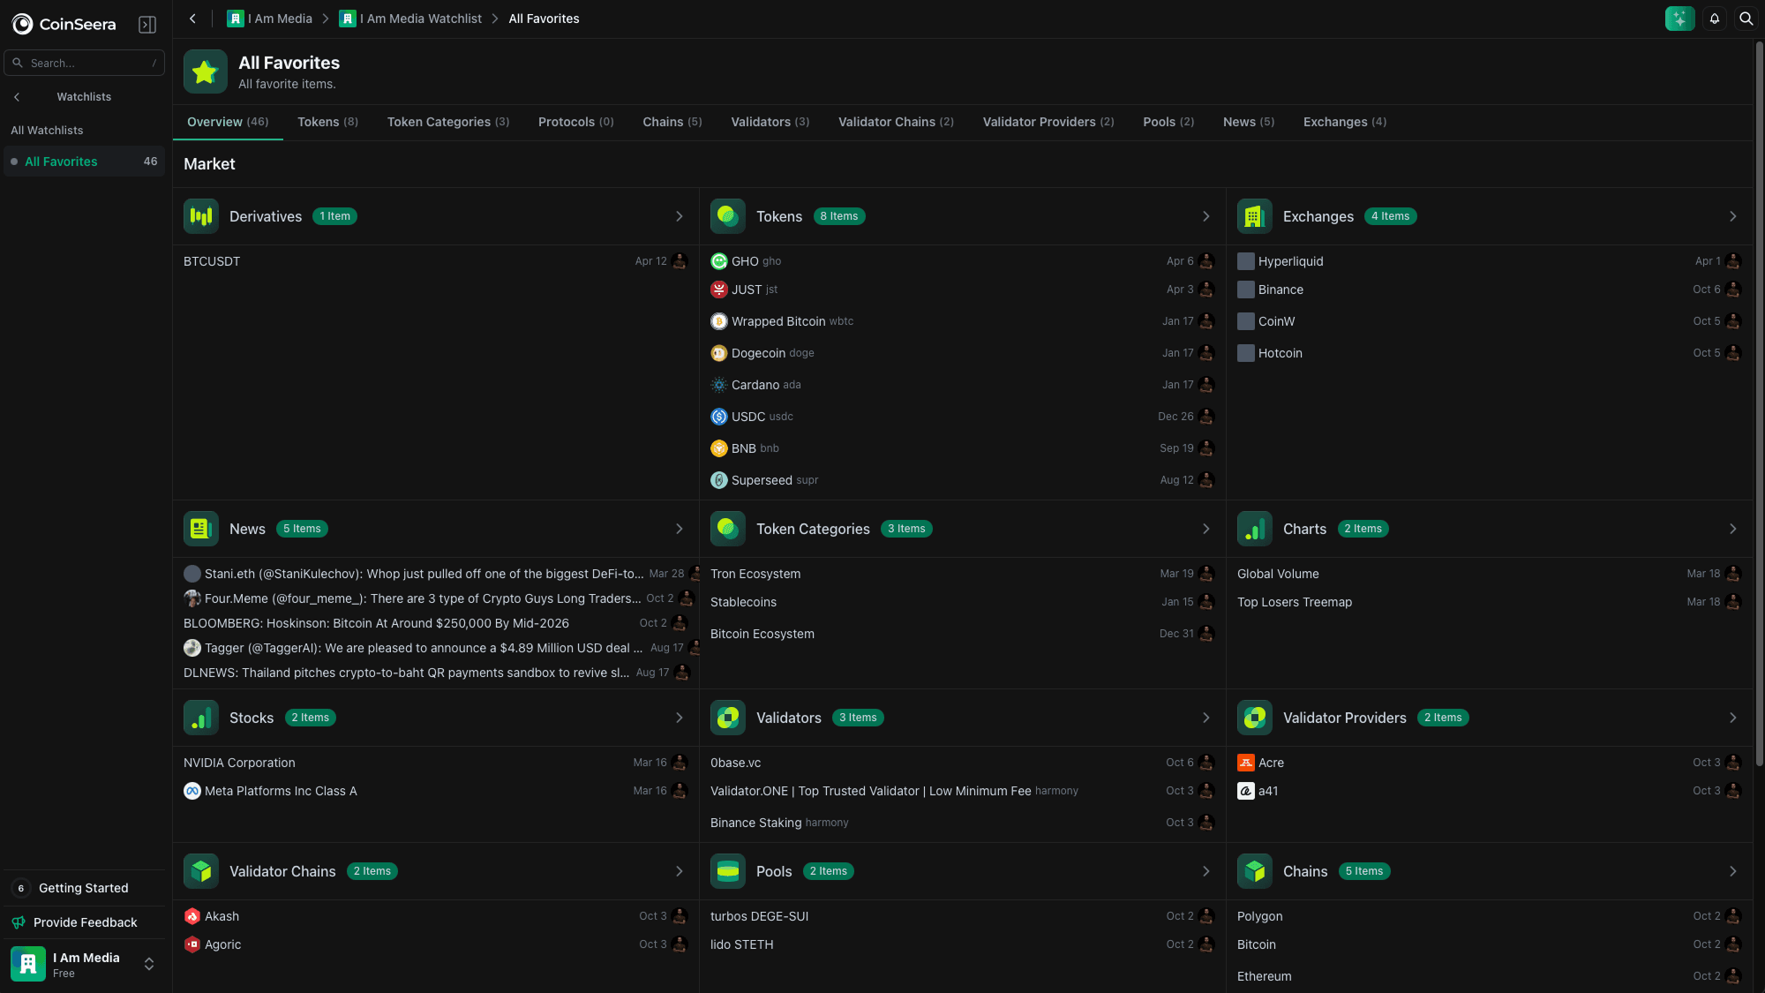Open notifications bell icon
Viewport: 1765px width, 993px height.
point(1714,19)
